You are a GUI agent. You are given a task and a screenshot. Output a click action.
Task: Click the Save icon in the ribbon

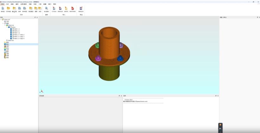click(x=20, y=9)
